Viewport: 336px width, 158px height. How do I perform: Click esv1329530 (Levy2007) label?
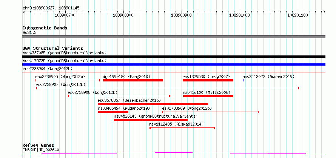206,77
